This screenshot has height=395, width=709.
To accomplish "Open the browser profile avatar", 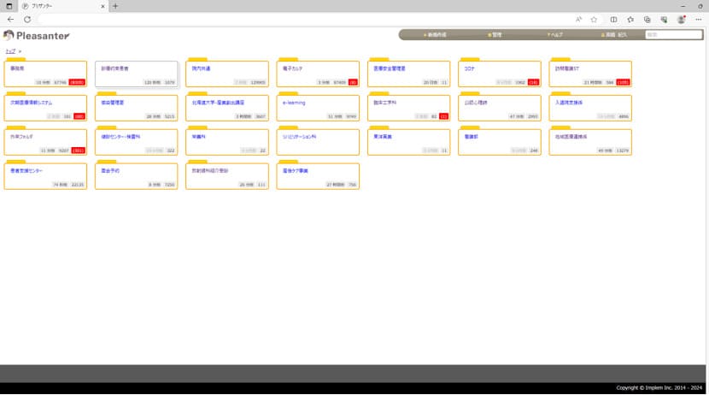I will tap(681, 19).
